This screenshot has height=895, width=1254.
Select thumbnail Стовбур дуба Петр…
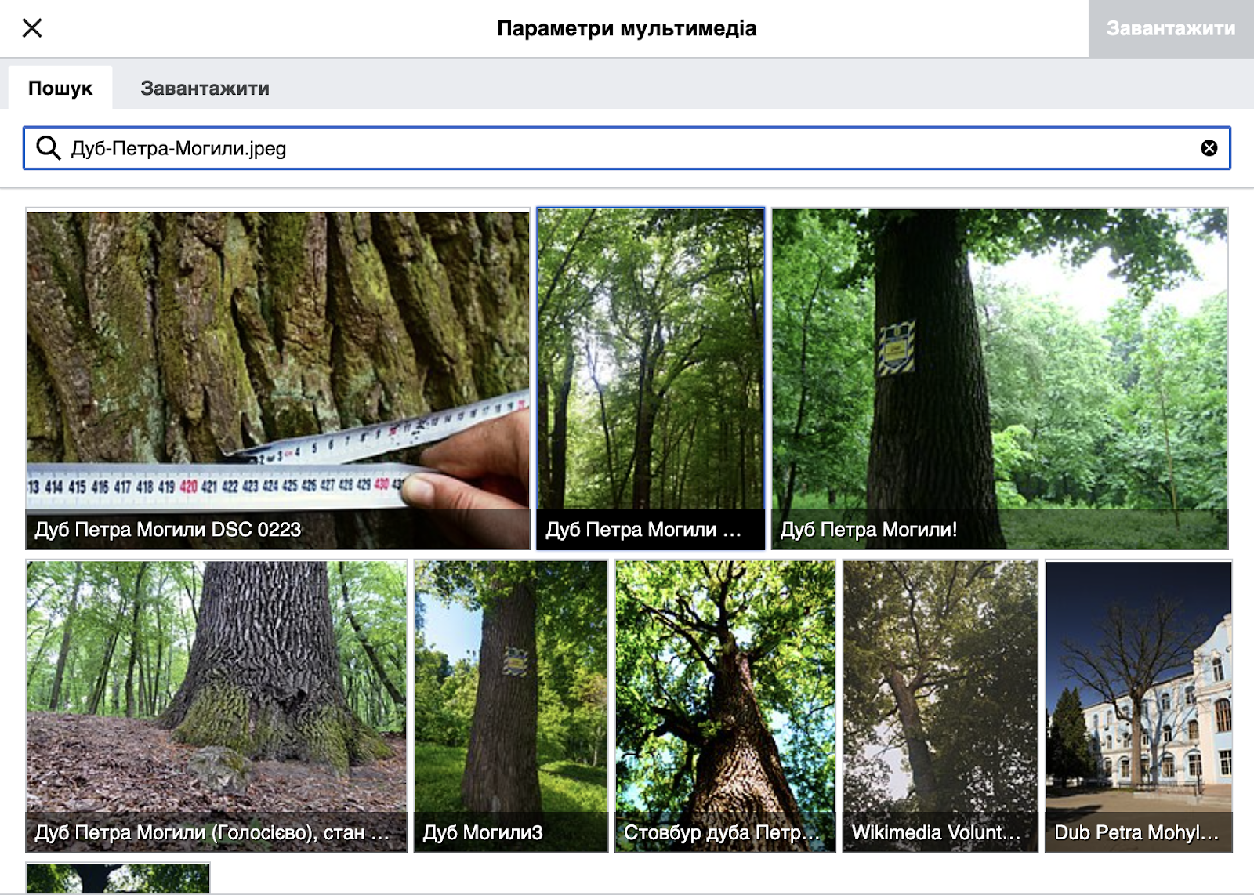tap(725, 706)
